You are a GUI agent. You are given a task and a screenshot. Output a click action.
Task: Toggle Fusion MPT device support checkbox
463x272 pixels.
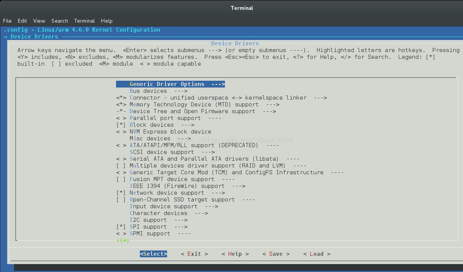121,179
